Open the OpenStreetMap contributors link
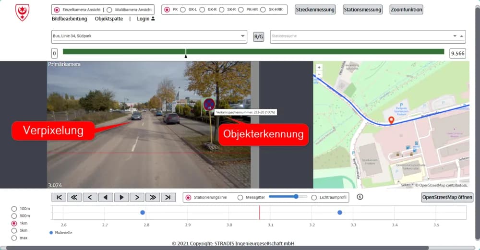The height and width of the screenshot is (250, 480). 443,185
